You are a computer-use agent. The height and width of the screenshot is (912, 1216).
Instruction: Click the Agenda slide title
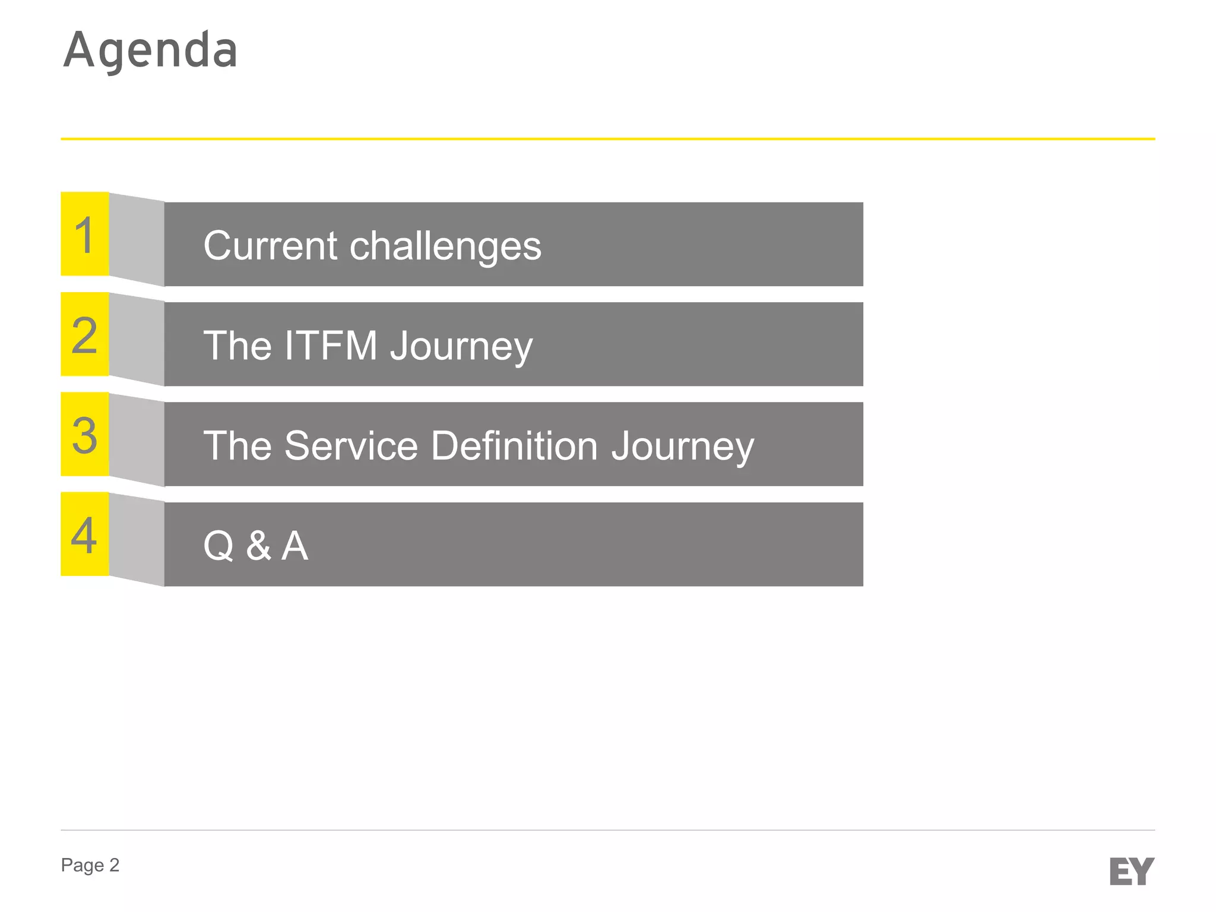pyautogui.click(x=151, y=51)
